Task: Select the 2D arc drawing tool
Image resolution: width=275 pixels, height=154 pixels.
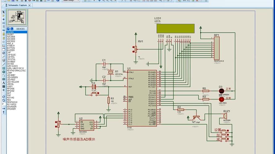Action: click(x=3, y=75)
